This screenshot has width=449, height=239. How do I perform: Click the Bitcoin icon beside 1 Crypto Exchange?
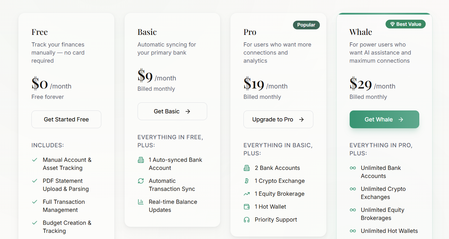click(x=247, y=181)
